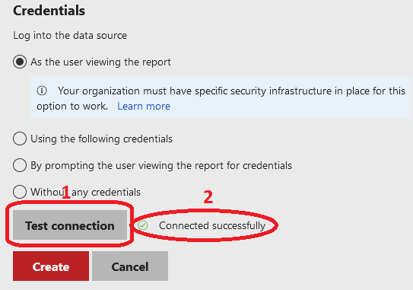The image size is (413, 290).
Task: Click the Test connection button
Action: pos(70,225)
